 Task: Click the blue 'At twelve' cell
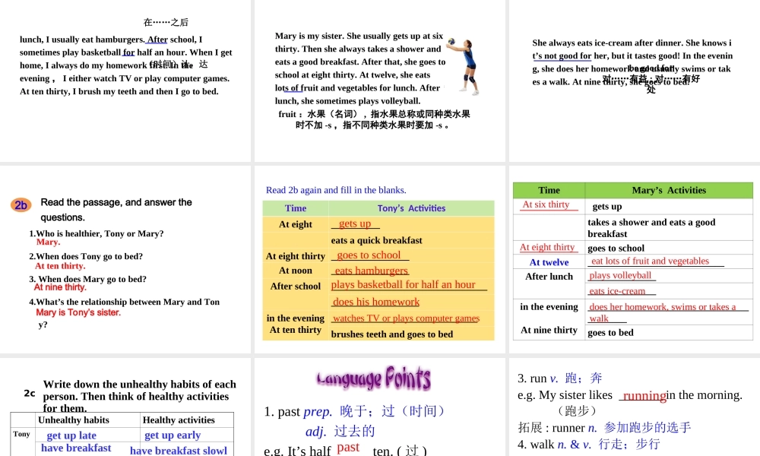coord(549,262)
